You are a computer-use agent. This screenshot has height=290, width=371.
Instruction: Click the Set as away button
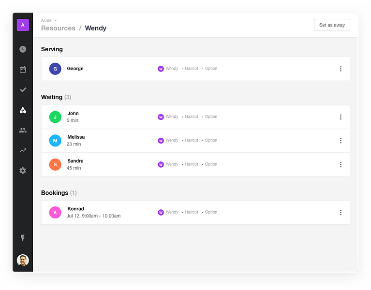[x=332, y=25]
